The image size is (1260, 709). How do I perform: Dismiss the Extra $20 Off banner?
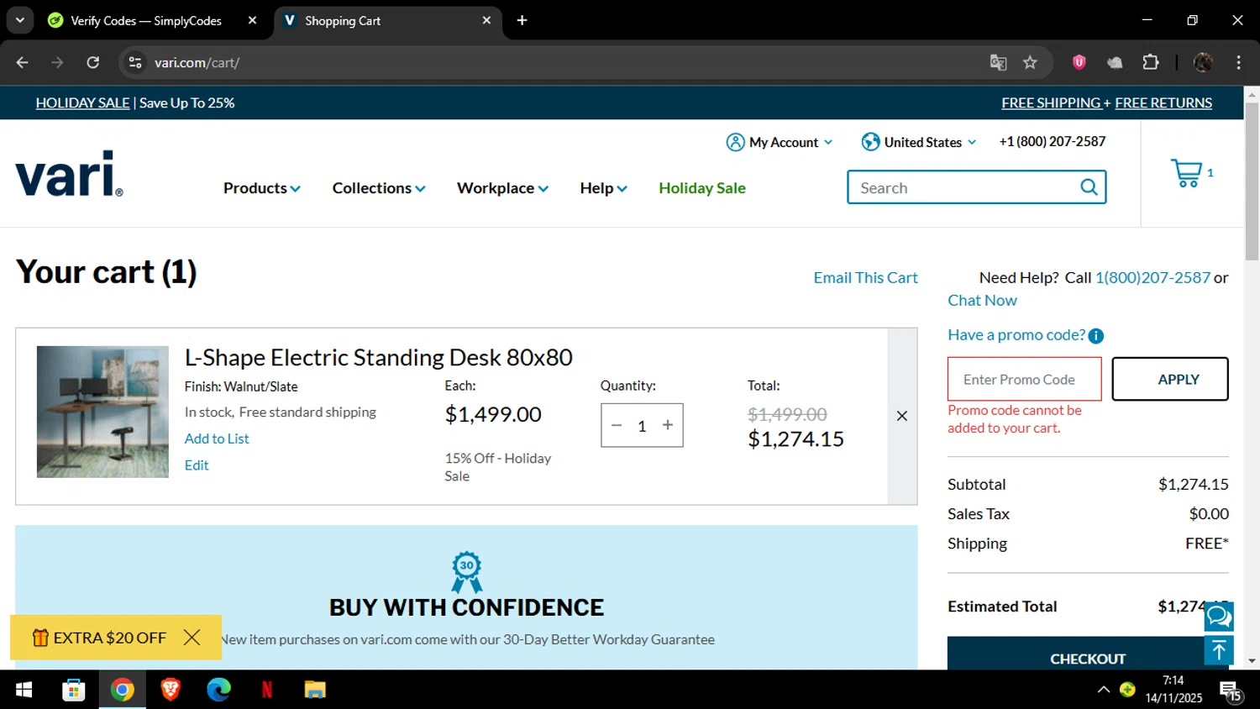click(x=192, y=638)
